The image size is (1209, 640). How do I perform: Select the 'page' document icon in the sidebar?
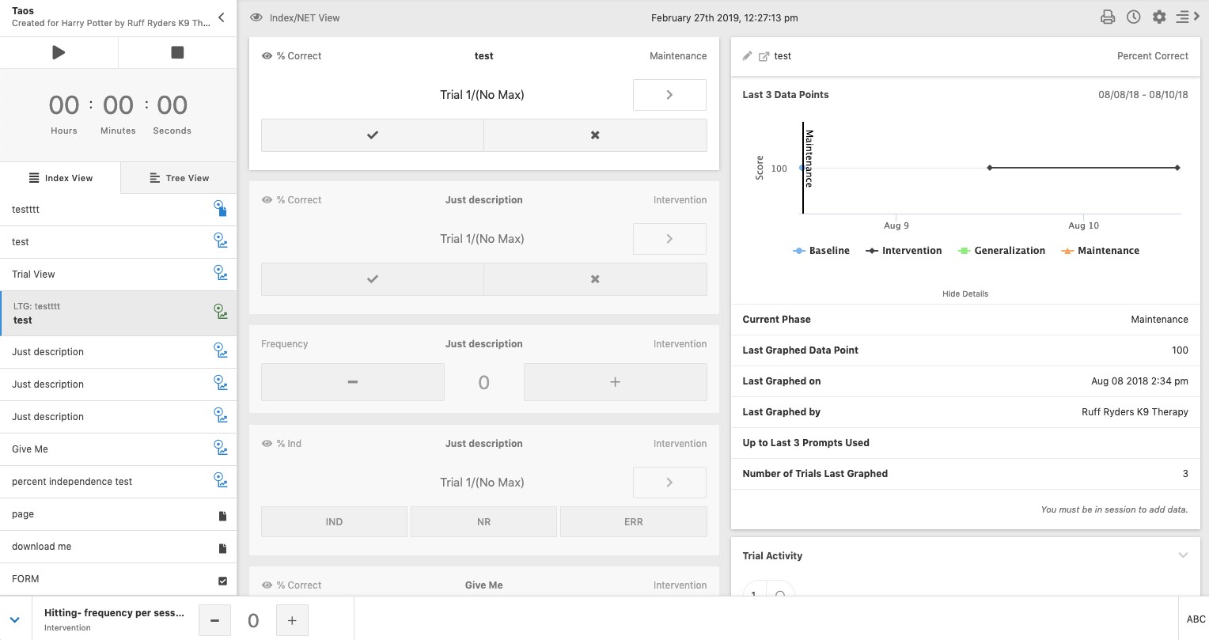click(222, 515)
